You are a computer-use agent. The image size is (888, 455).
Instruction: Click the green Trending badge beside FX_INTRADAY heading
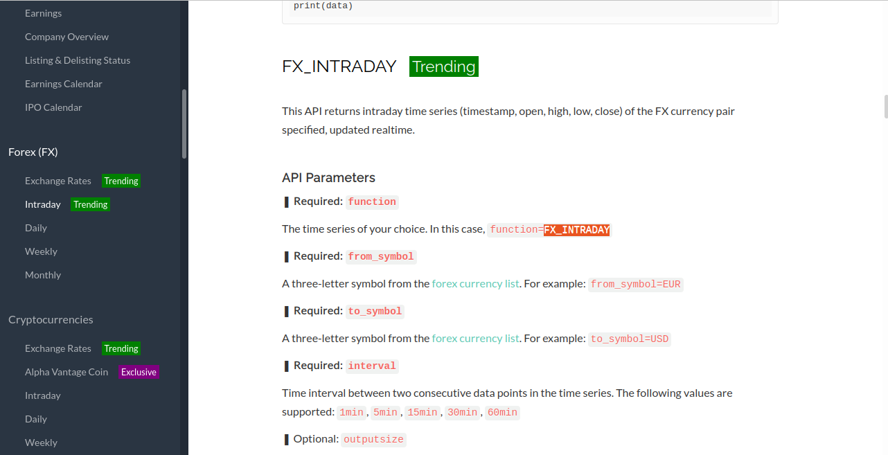pyautogui.click(x=443, y=66)
